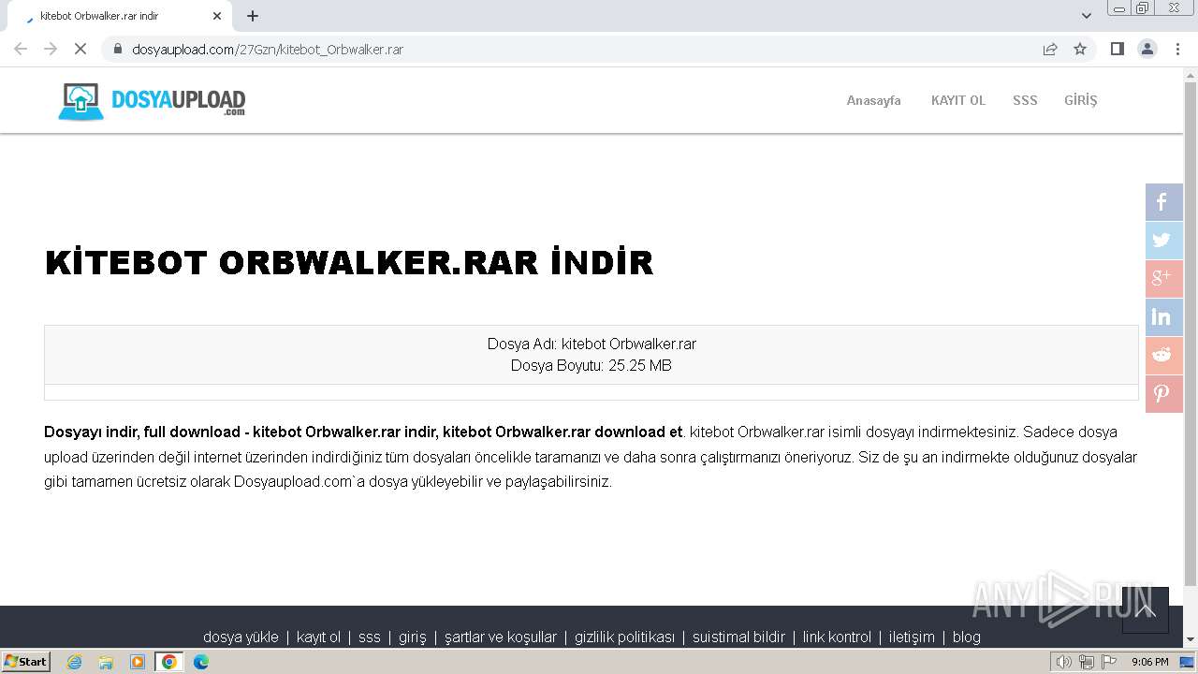Click the Dosya Boyutu 25.25 MB text
Image resolution: width=1198 pixels, height=674 pixels.
point(592,365)
